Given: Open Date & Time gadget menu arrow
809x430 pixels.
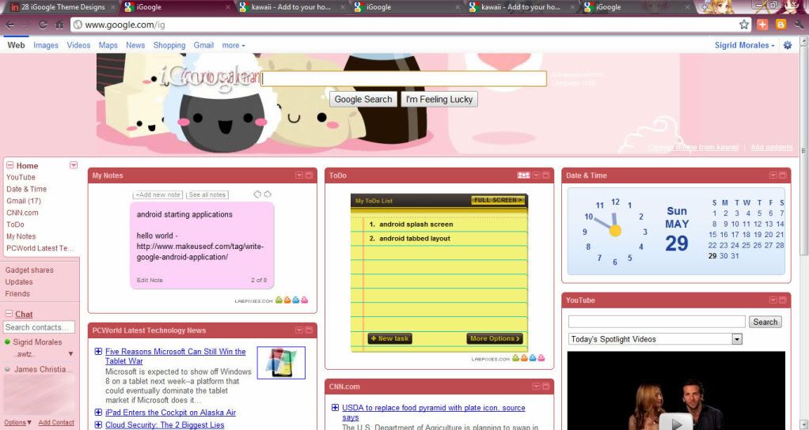Looking at the screenshot, I should 773,175.
